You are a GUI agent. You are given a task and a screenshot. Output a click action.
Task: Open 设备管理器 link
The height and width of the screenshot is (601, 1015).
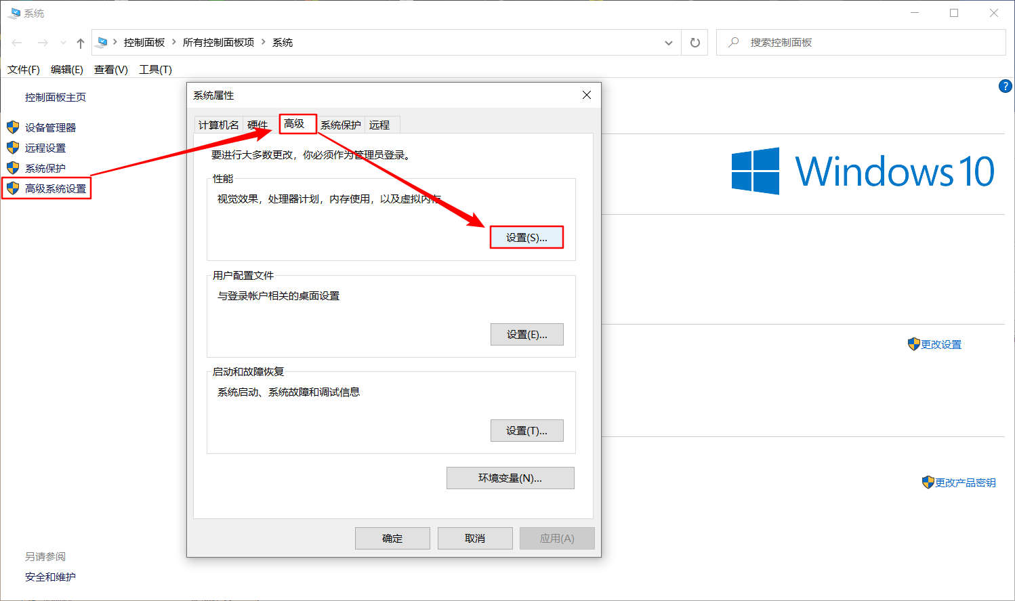pos(50,127)
